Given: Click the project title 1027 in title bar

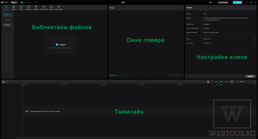Looking at the screenshot, I should [123, 3].
